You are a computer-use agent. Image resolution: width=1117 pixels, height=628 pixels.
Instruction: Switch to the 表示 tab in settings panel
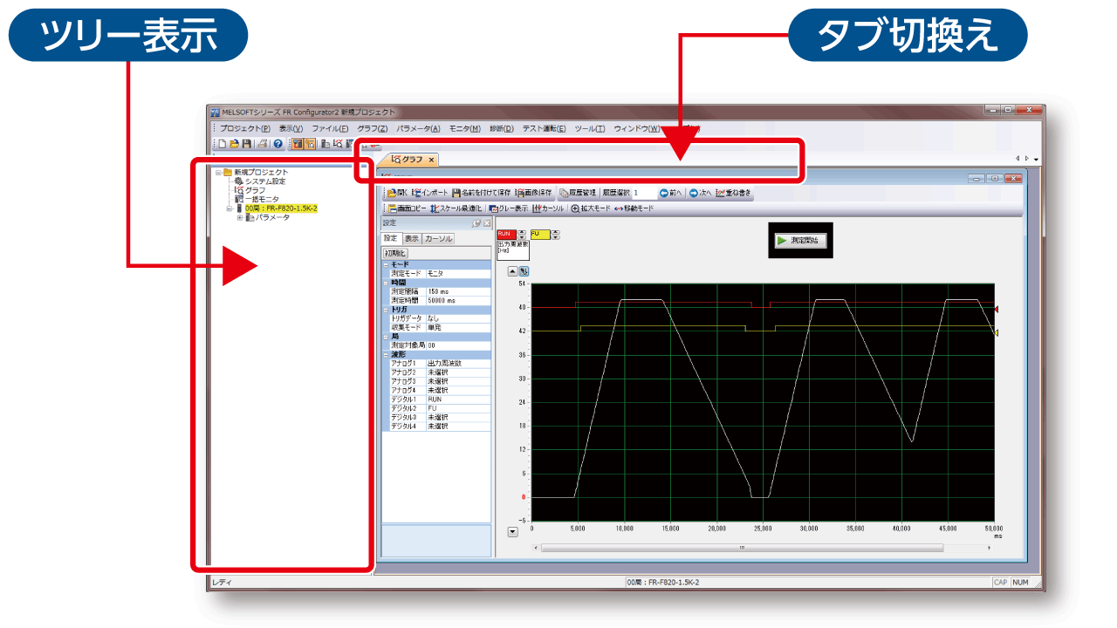click(x=411, y=238)
